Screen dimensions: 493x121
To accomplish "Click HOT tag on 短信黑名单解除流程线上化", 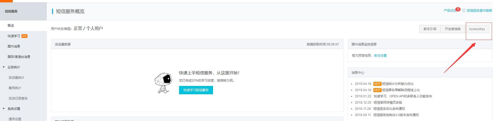I will coord(377,90).
